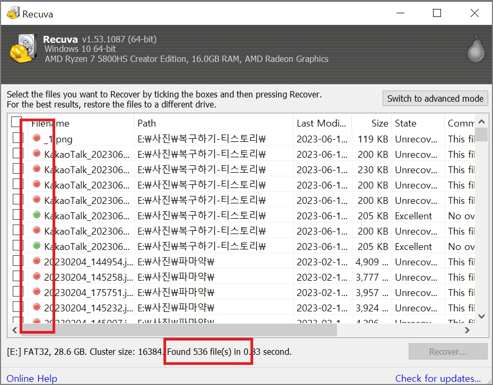Tick the checkbox for 20230204_145232.j...
The height and width of the screenshot is (385, 493).
click(18, 307)
